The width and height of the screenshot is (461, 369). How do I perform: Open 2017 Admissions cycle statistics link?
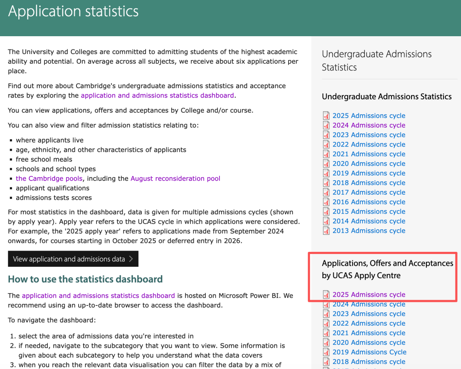coord(369,192)
